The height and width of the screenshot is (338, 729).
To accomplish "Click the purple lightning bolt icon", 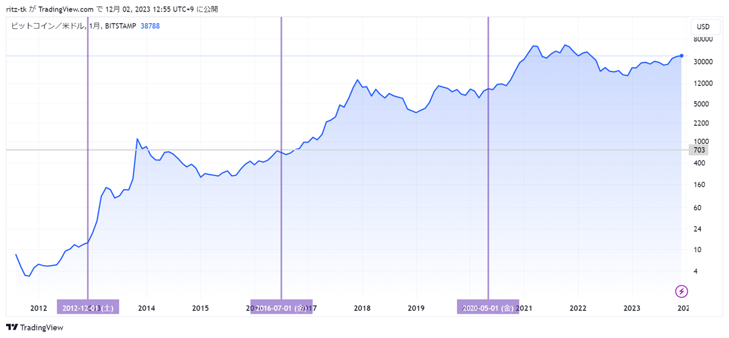I will [x=682, y=291].
